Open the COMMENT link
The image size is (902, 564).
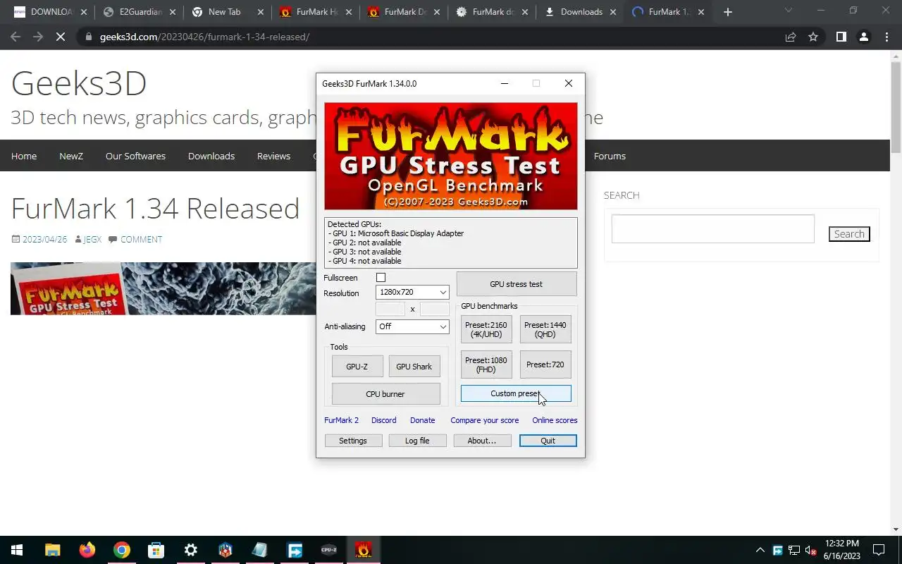(141, 240)
